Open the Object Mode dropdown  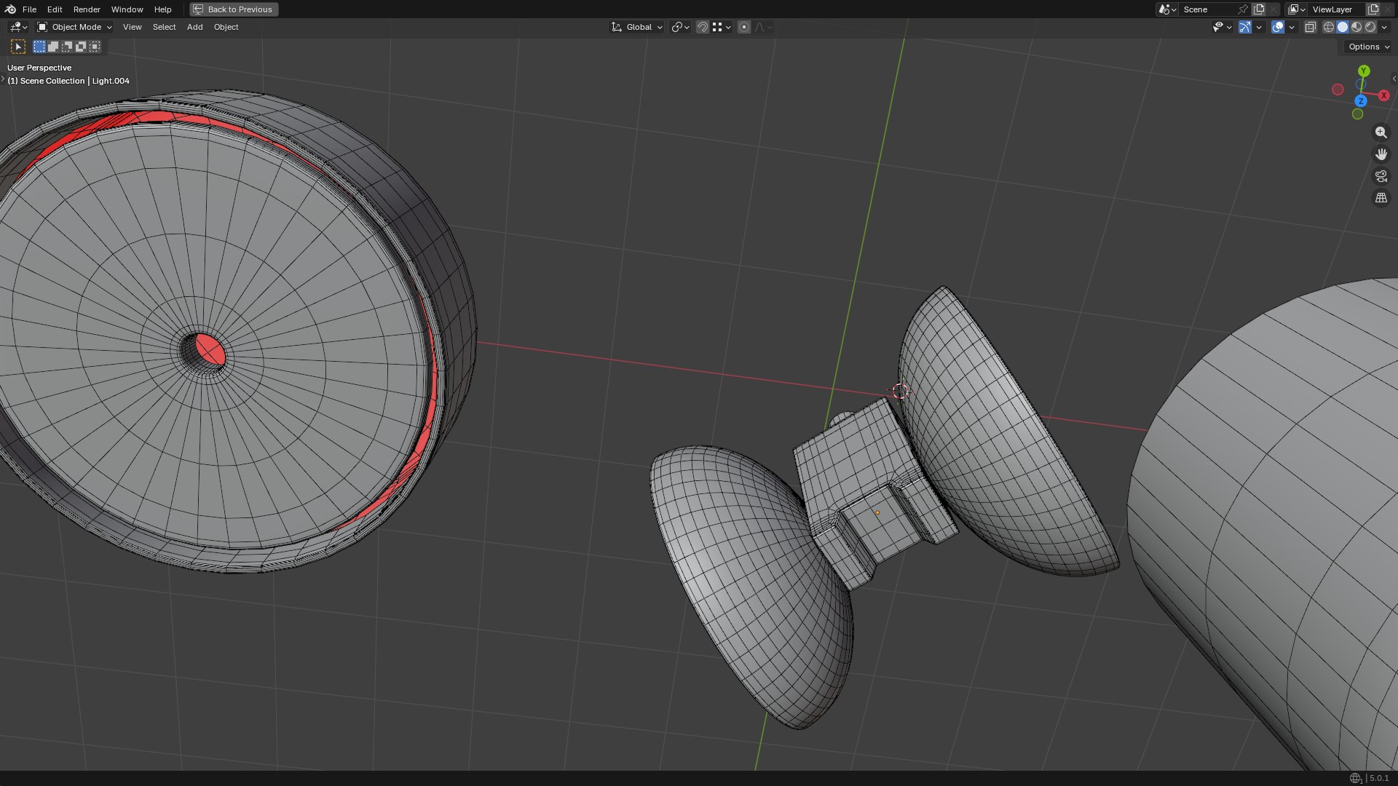pyautogui.click(x=74, y=27)
